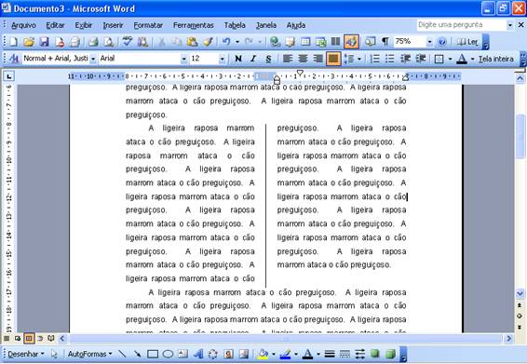Toggle Underline (S) formatting

tap(268, 59)
